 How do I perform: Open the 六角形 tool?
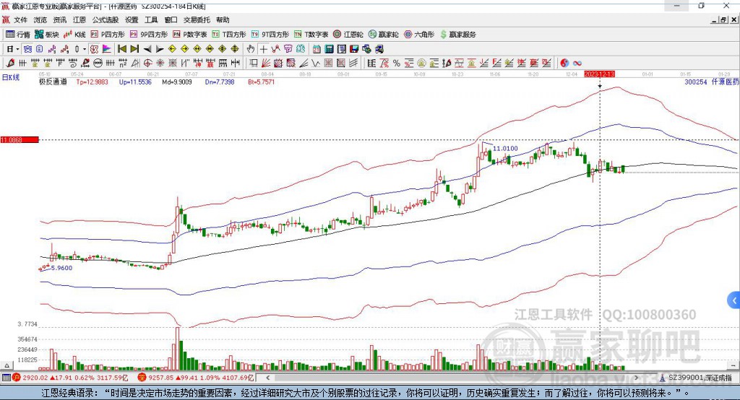419,35
